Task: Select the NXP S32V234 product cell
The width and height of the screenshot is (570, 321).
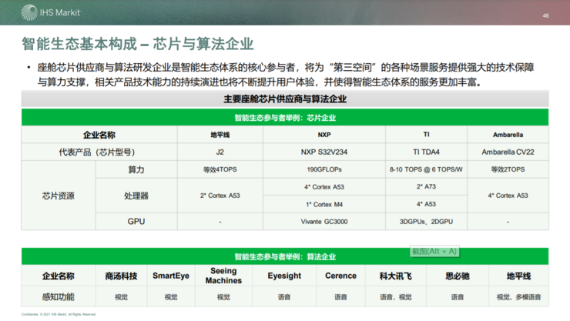Action: pos(324,152)
